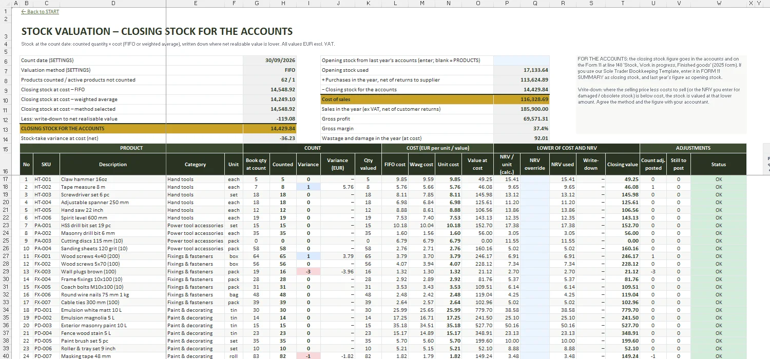Select column E header
This screenshot has width=770, height=359.
(196, 3)
